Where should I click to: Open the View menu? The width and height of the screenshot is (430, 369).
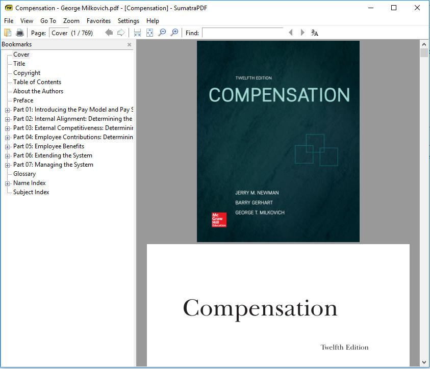click(x=27, y=21)
